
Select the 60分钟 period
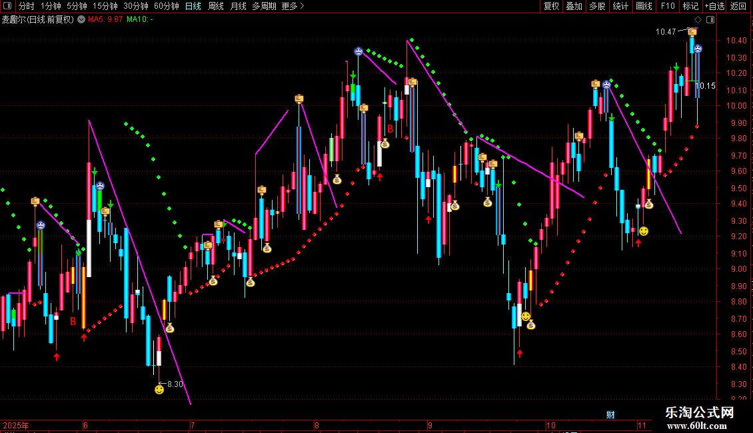click(167, 6)
